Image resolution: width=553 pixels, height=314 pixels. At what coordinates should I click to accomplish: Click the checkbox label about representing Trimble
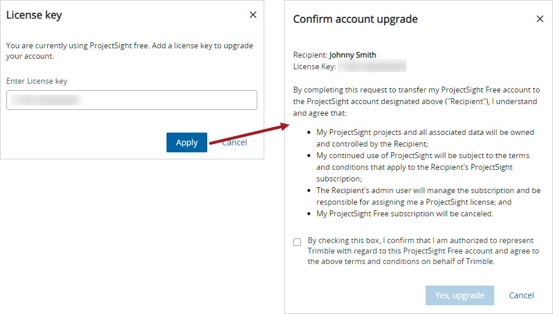(423, 251)
